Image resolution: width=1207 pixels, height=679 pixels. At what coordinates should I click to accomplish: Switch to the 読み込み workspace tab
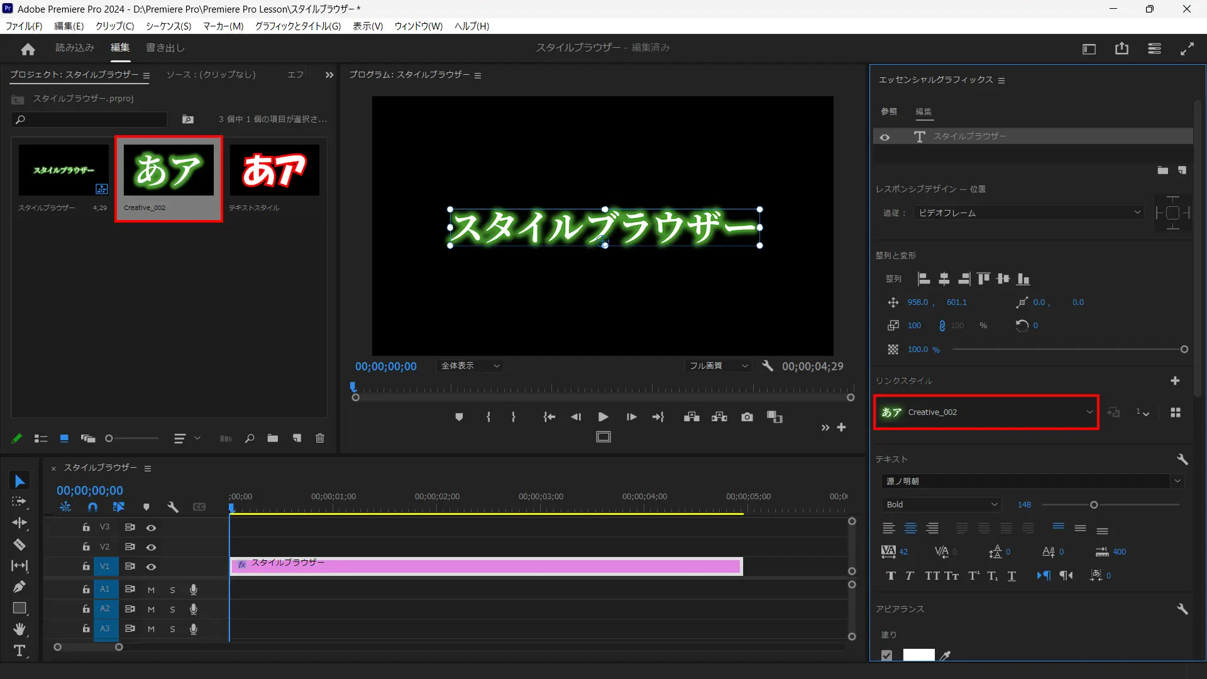pos(75,48)
